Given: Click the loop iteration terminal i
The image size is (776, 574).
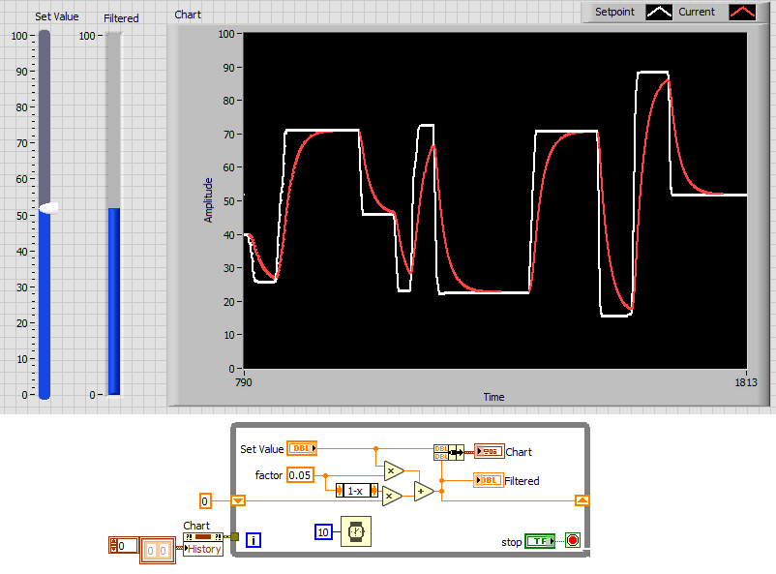Looking at the screenshot, I should click(x=254, y=540).
